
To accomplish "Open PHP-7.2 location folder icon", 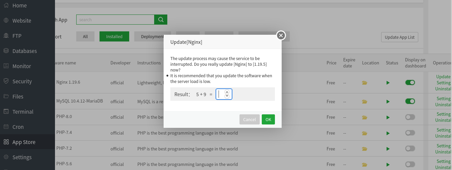I will click(365, 149).
